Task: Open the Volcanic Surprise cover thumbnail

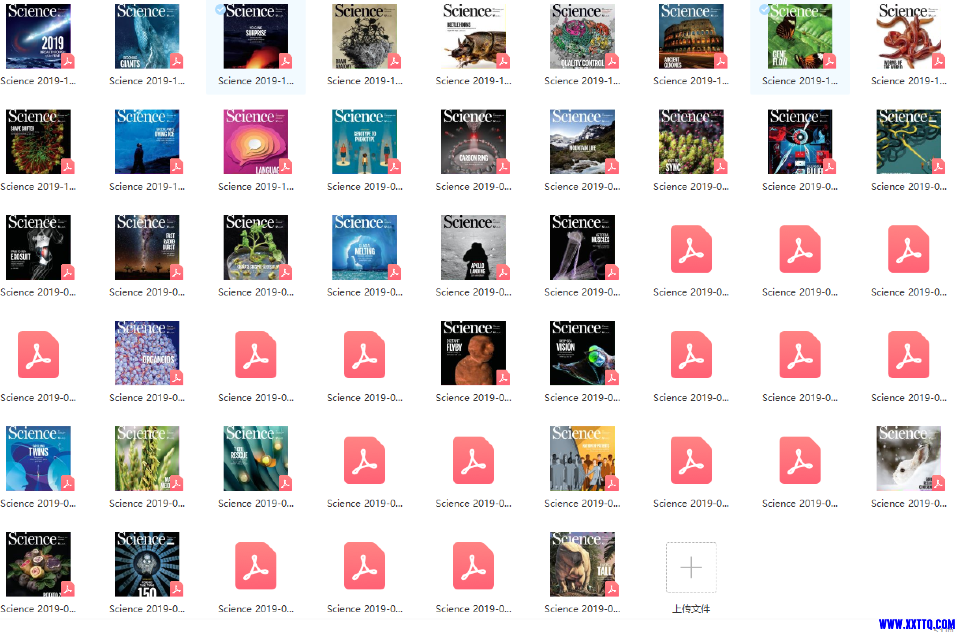Action: click(256, 36)
